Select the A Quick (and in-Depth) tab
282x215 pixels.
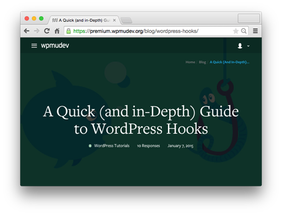pyautogui.click(x=84, y=20)
